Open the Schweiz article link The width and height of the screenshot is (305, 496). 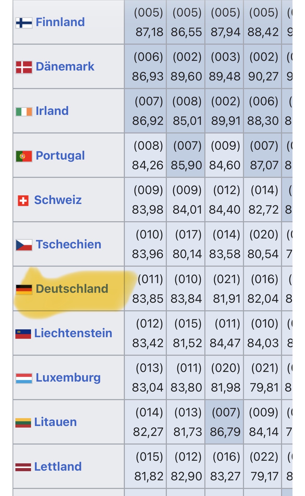[58, 200]
